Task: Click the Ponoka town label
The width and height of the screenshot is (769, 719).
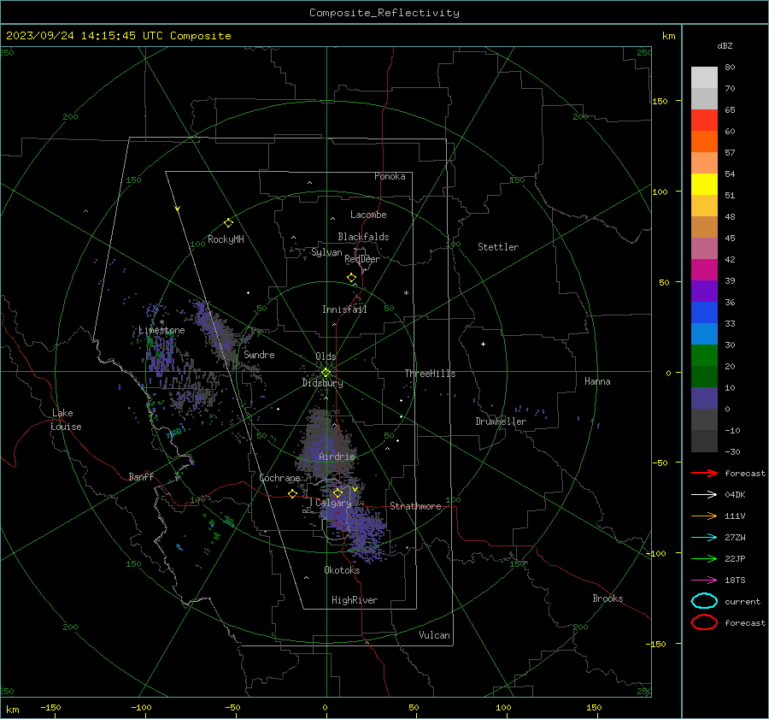Action: 390,176
